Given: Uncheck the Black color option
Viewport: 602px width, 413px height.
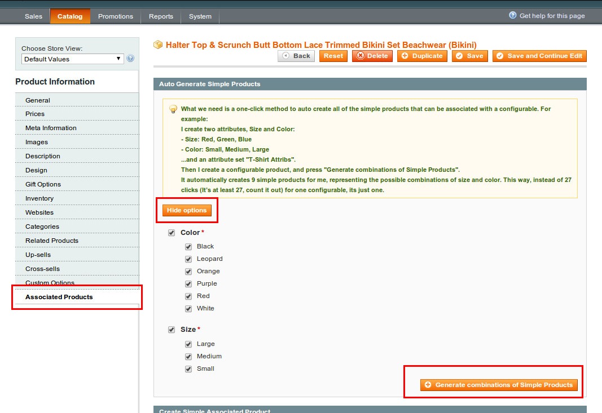Looking at the screenshot, I should [x=188, y=247].
